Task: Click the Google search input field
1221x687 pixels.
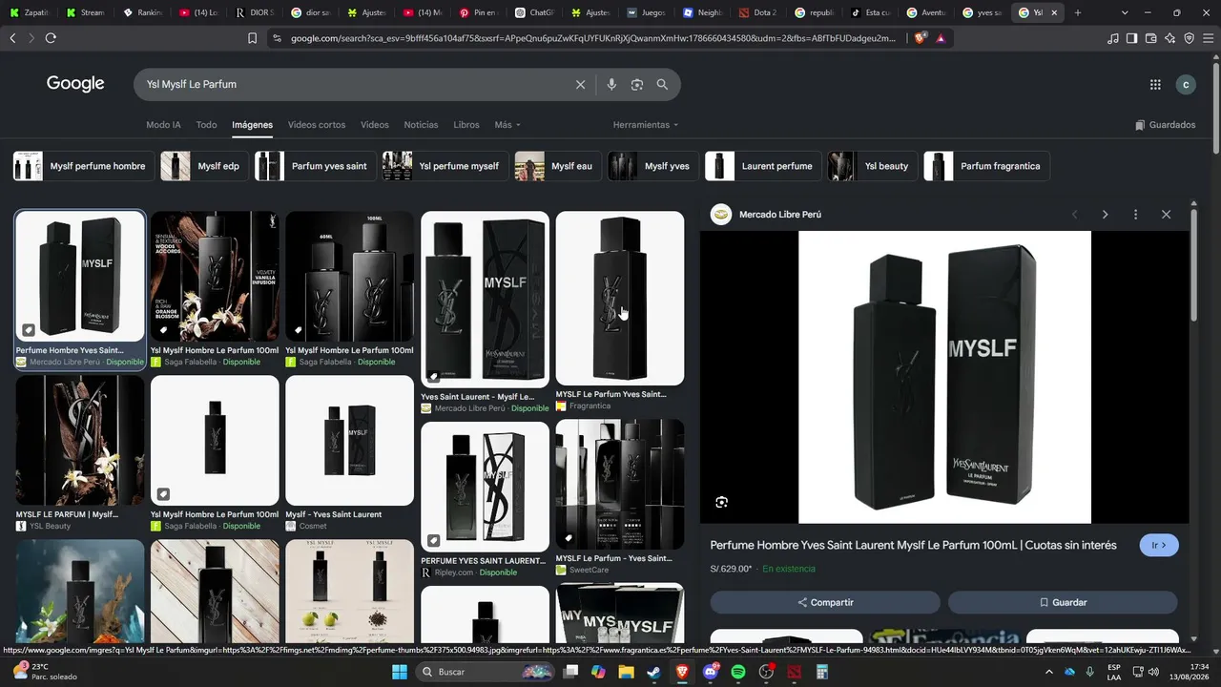Action: pyautogui.click(x=353, y=85)
